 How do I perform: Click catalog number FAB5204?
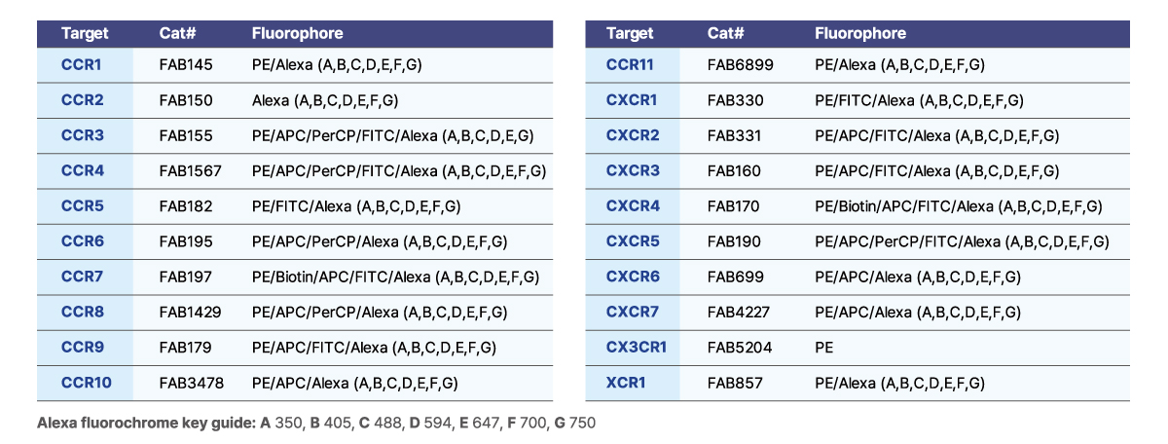tap(740, 348)
